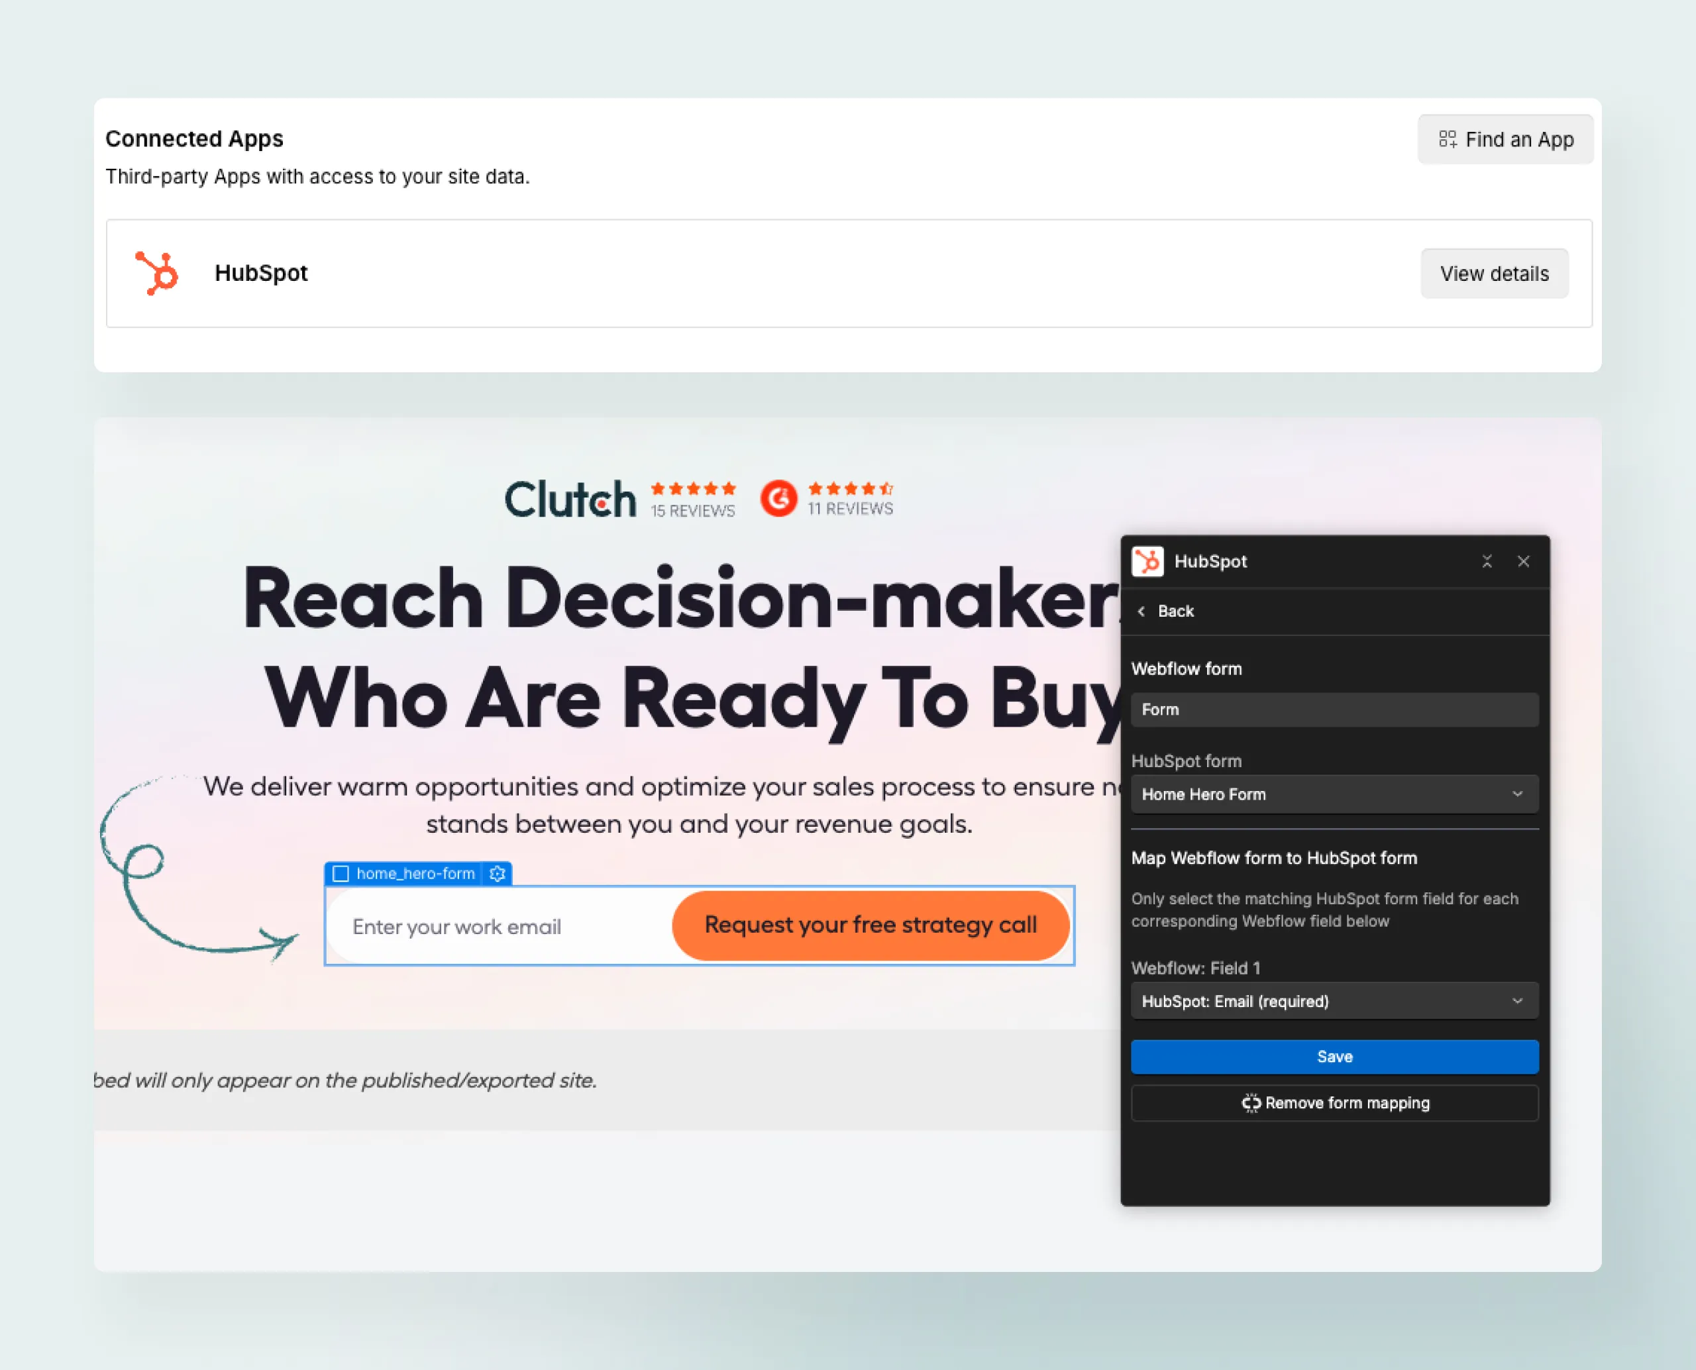Collapse the HubSpot panel with minimize icon
This screenshot has height=1370, width=1696.
click(x=1486, y=561)
